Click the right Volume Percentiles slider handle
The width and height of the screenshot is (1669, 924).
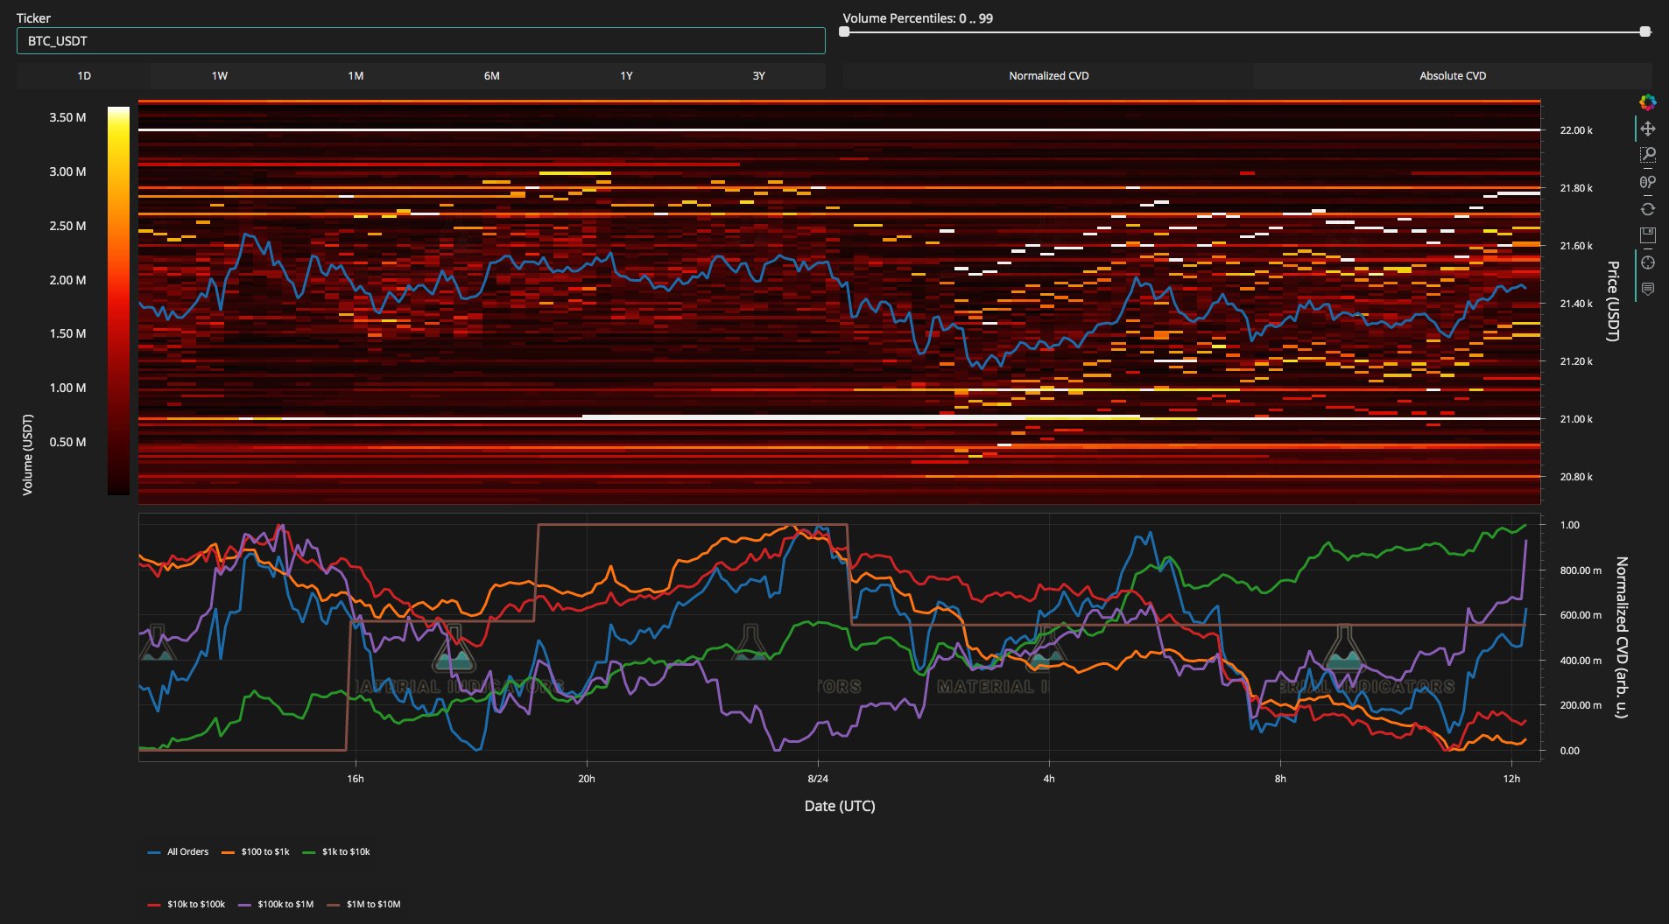pyautogui.click(x=1644, y=31)
